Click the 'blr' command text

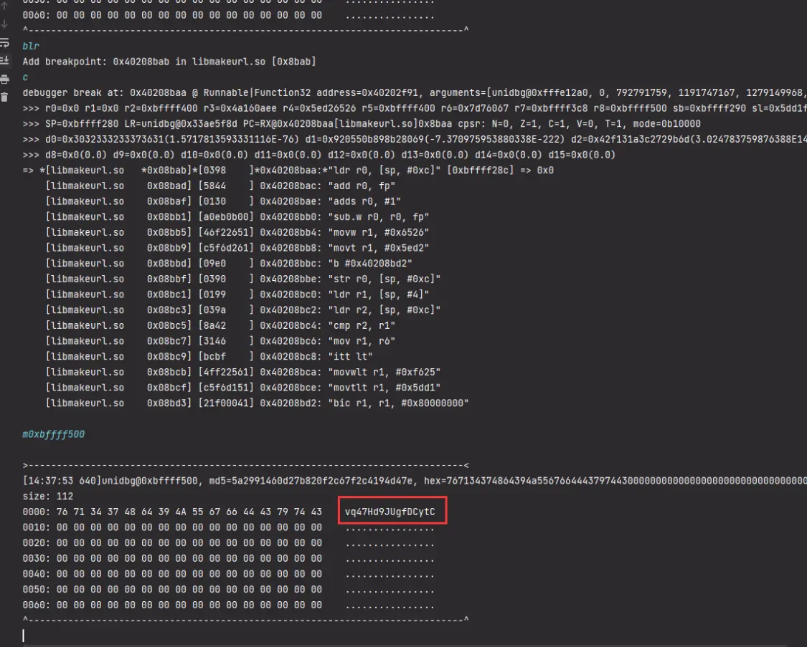pos(31,47)
